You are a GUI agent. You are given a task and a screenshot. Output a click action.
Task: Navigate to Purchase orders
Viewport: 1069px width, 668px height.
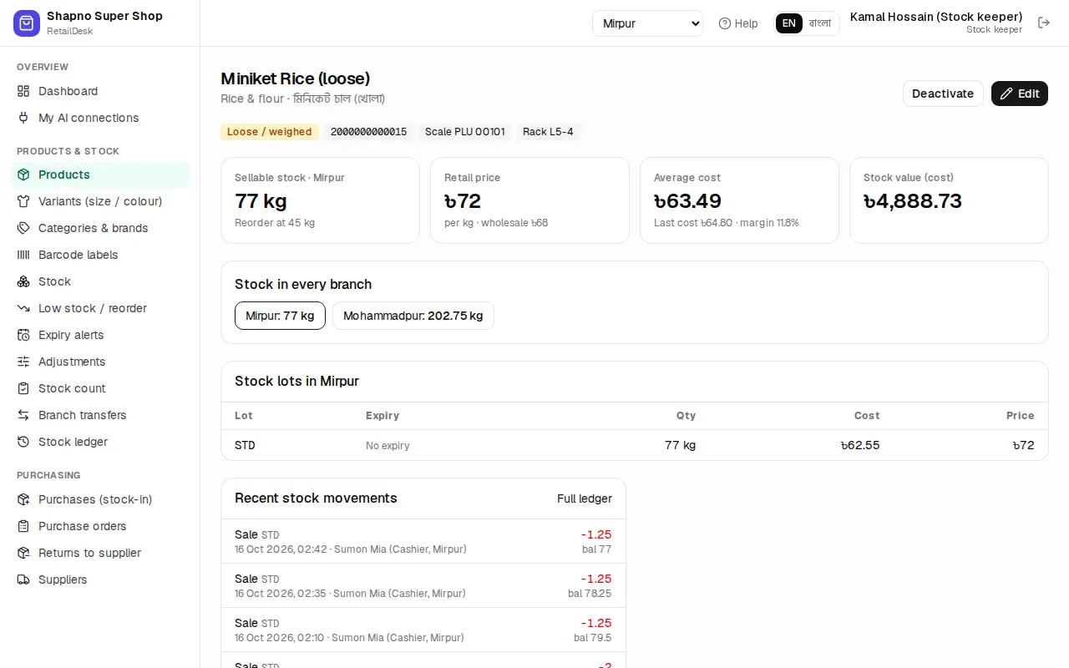click(100, 526)
